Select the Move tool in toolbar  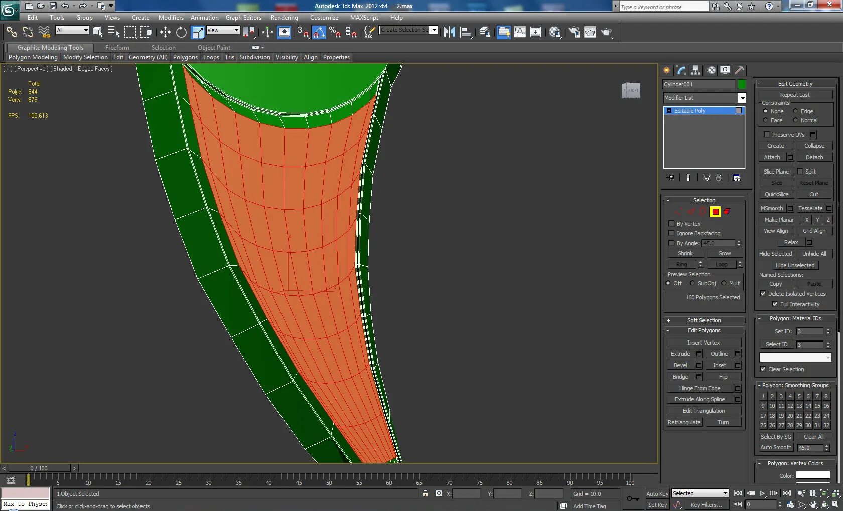coord(165,32)
